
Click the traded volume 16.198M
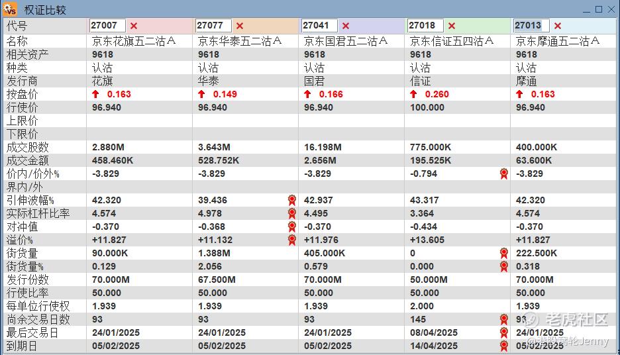[x=323, y=147]
